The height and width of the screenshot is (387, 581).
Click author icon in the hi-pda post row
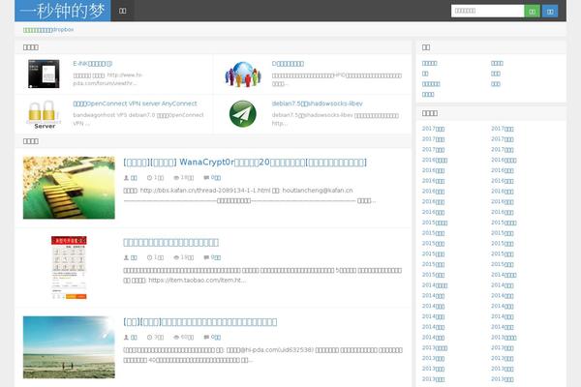(x=126, y=337)
